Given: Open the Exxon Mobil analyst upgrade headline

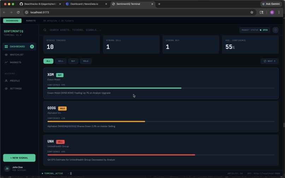Looking at the screenshot, I should (x=79, y=93).
